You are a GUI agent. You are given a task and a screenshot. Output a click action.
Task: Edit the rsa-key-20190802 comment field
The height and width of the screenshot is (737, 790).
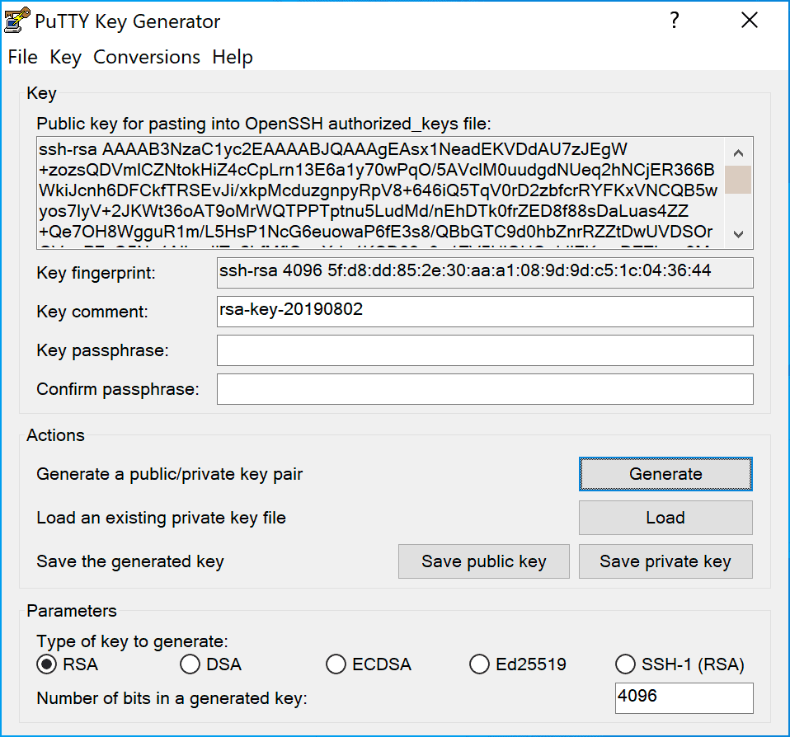click(485, 311)
